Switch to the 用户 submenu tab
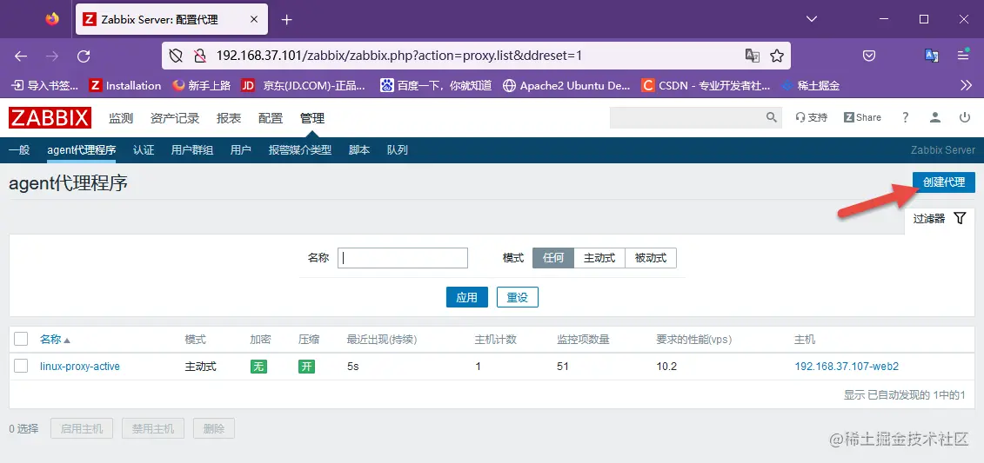 (x=241, y=150)
